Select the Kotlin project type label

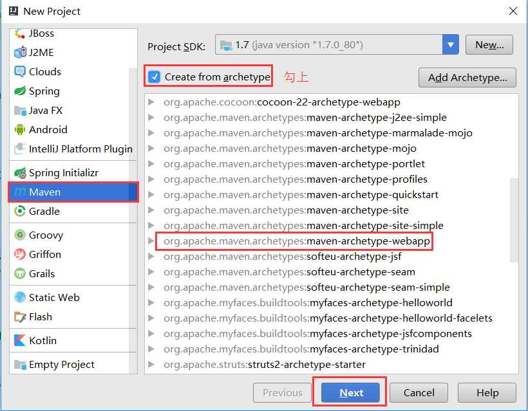(x=42, y=340)
